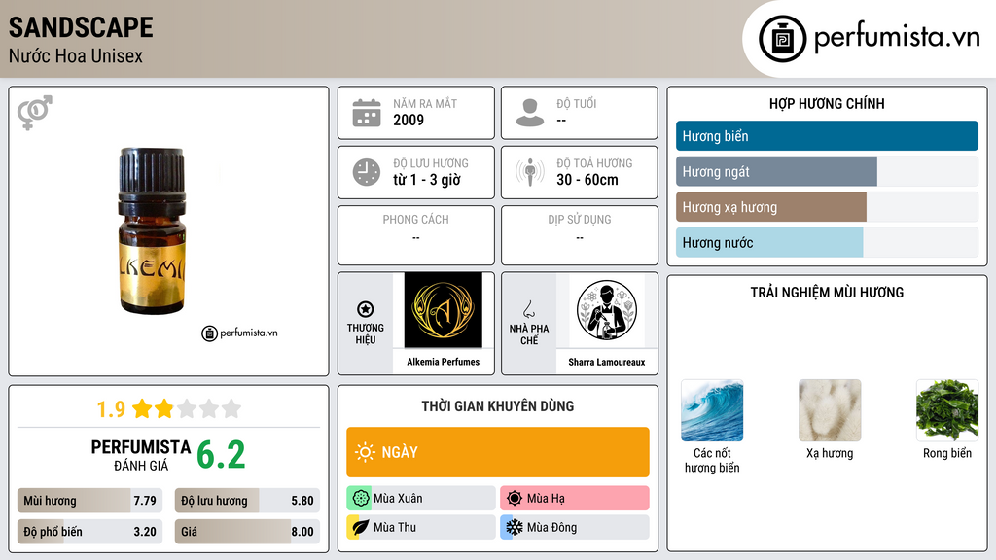Select the Mùa Xuân season chip
Image resolution: width=996 pixels, height=560 pixels.
(421, 499)
